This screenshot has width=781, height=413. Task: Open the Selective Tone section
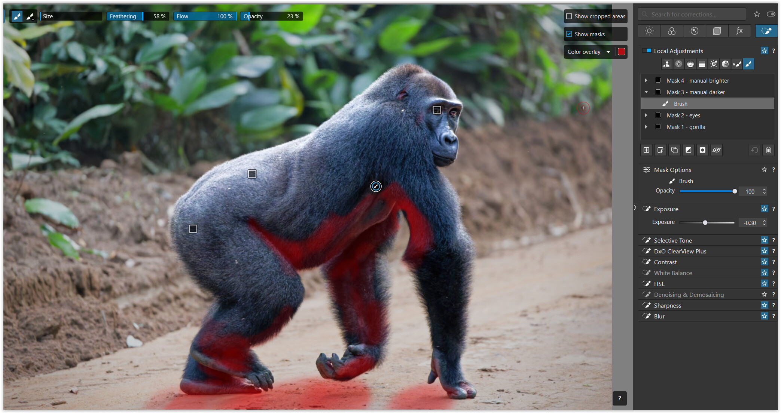click(673, 241)
